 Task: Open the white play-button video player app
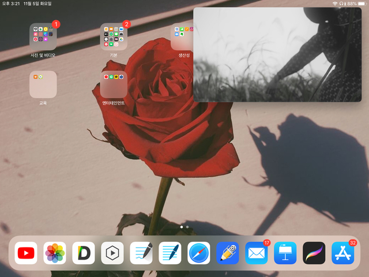pos(112,253)
